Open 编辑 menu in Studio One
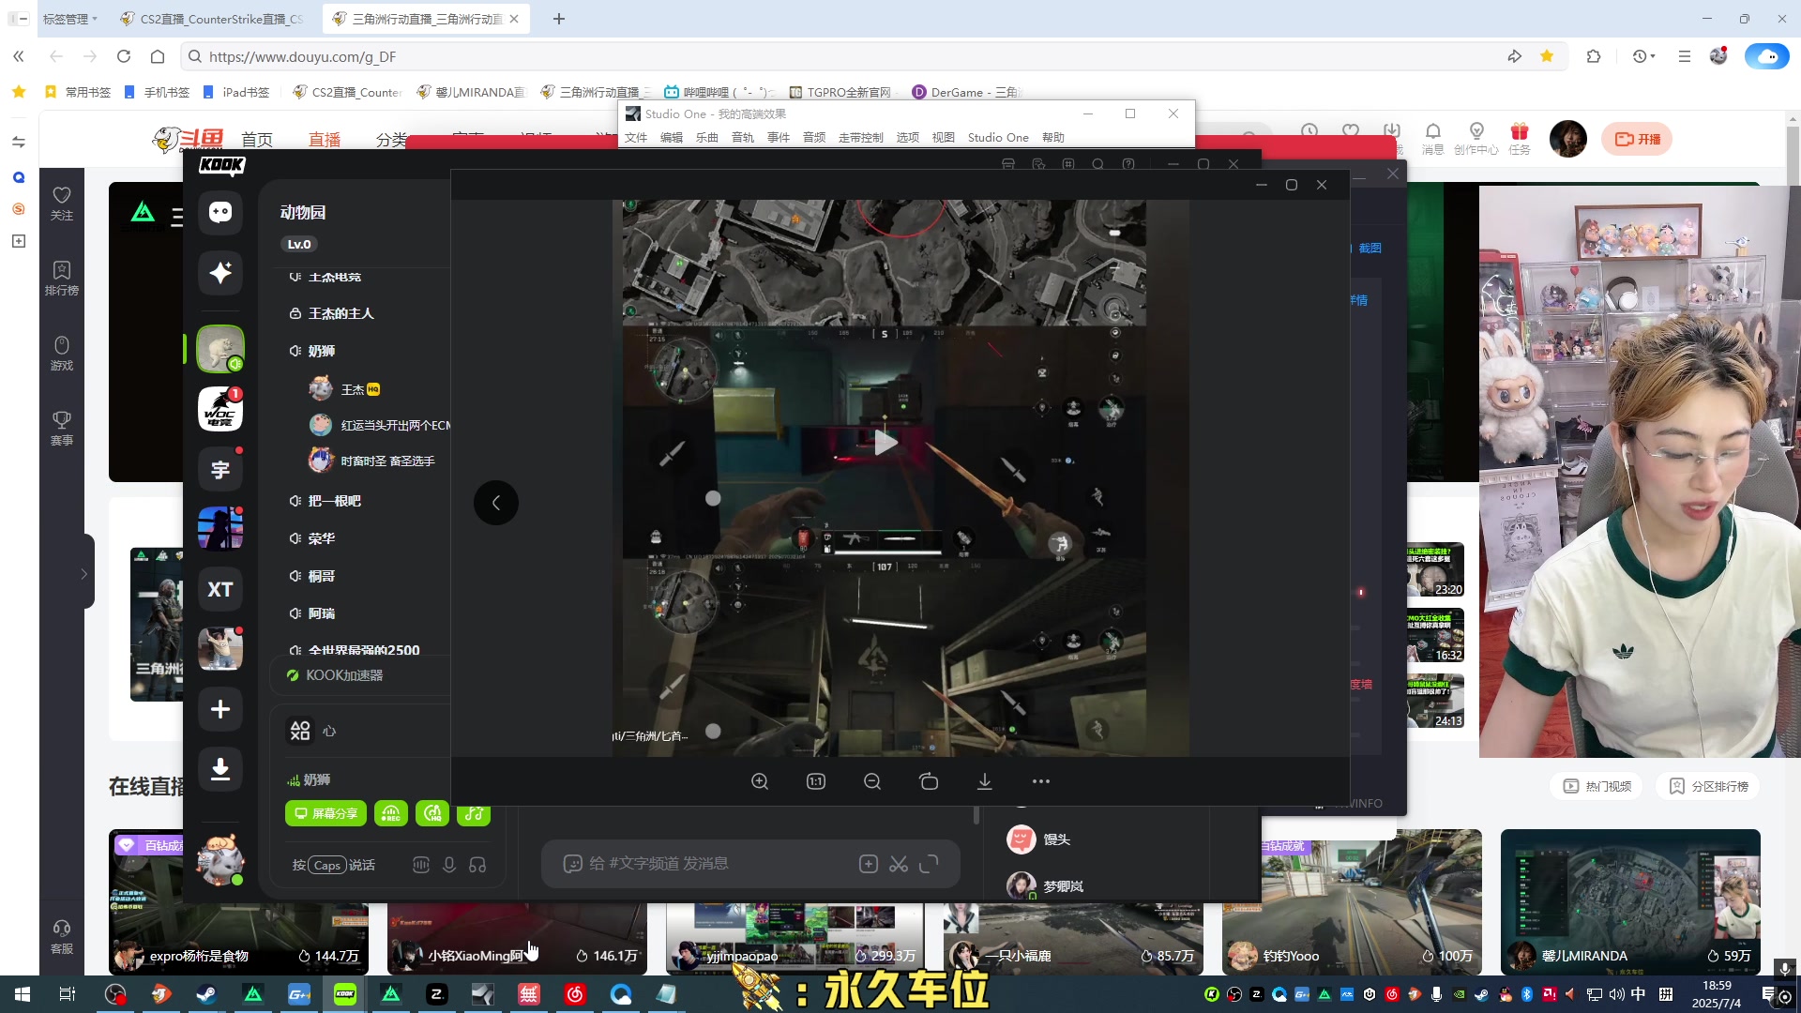1801x1013 pixels. 672,137
